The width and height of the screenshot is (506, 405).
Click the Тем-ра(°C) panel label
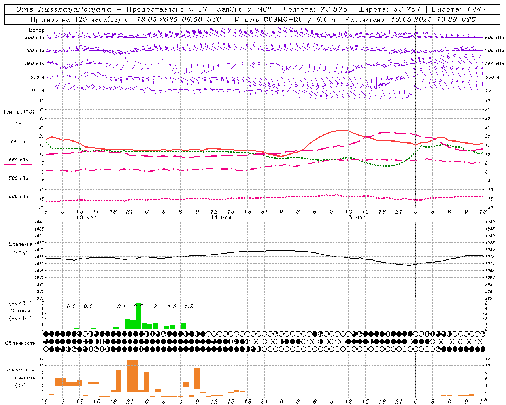pyautogui.click(x=19, y=112)
